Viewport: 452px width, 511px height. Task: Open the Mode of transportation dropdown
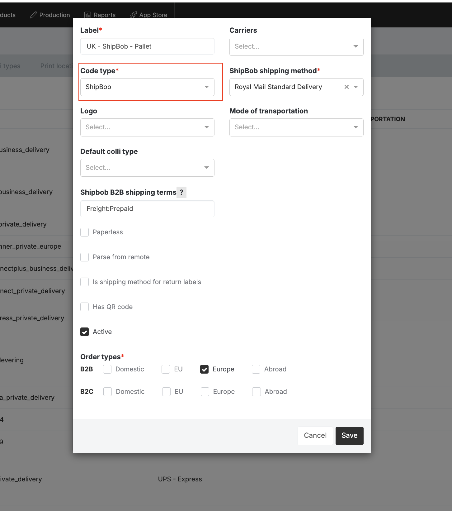[x=296, y=127]
